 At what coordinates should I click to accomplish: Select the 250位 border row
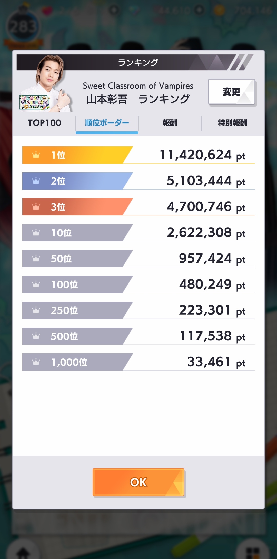point(138,310)
